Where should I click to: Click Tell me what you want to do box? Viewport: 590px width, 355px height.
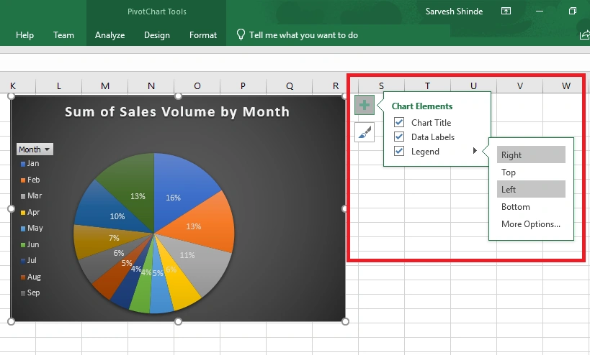click(x=303, y=35)
